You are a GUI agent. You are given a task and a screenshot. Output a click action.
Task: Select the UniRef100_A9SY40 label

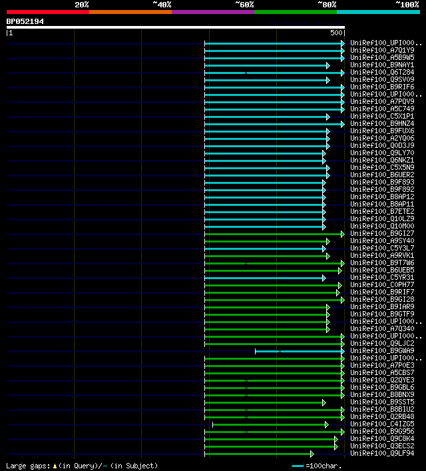pos(382,240)
